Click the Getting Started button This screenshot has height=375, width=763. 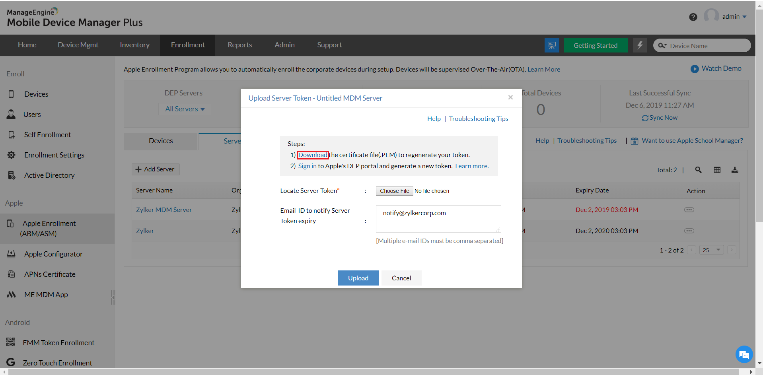[596, 45]
